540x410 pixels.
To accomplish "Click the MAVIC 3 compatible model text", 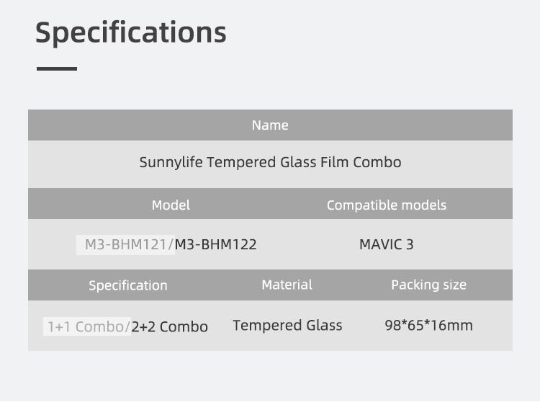I will coord(387,244).
